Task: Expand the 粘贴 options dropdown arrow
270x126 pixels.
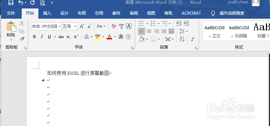Action: [x=11, y=40]
